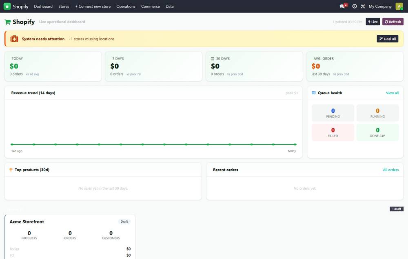Click the Draft status badge on Acme Storefront
Screen dimensions: 408x259
[124, 221]
